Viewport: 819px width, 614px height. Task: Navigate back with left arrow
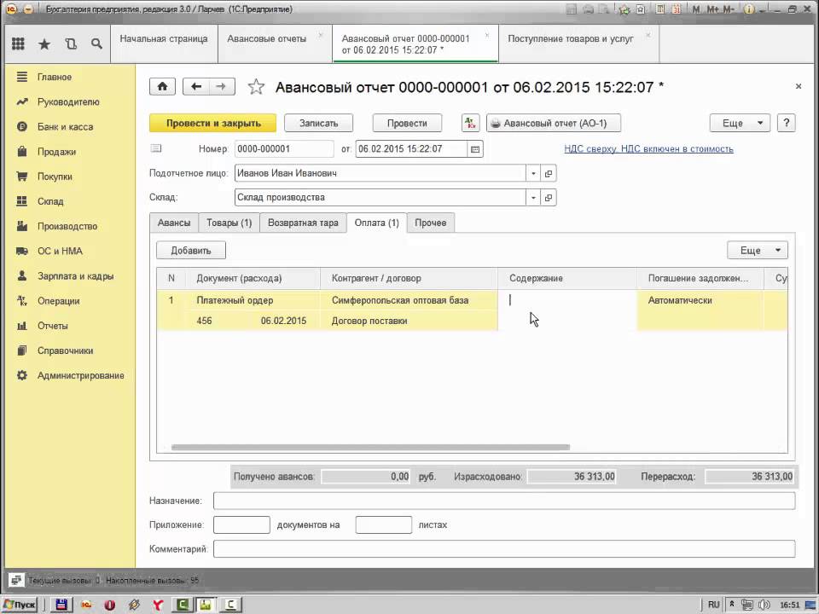point(196,87)
